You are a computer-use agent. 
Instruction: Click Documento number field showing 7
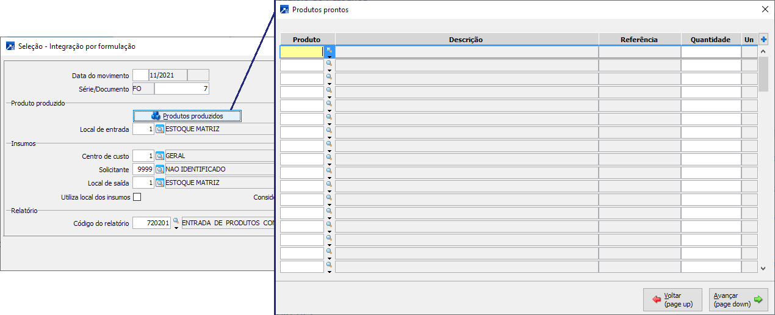182,89
